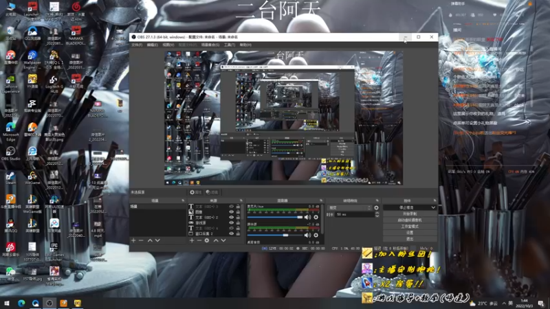The height and width of the screenshot is (309, 550).
Task: Pop out the mixer dock panel icon
Action: [x=321, y=201]
